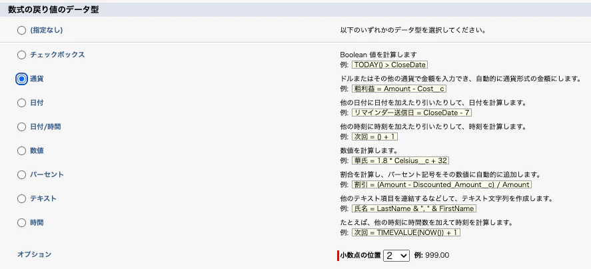Click the たとえば、他の時刻に時間数 description

pos(426,222)
